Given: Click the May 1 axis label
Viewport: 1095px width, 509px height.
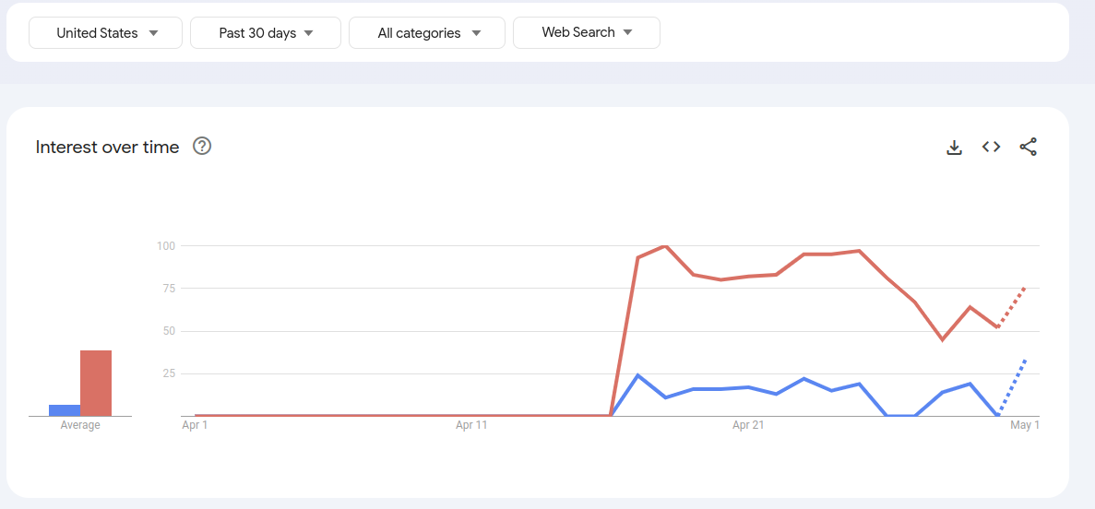Looking at the screenshot, I should (1024, 425).
